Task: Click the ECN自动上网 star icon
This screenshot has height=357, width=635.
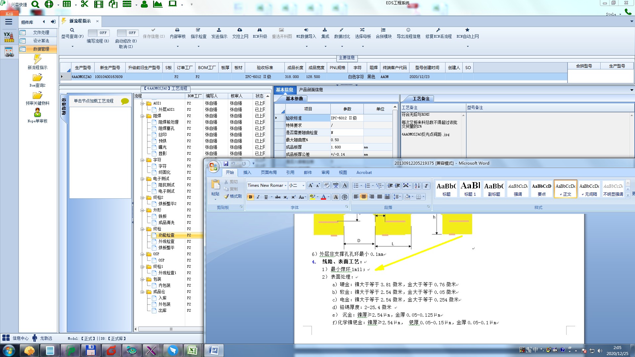Action: (x=467, y=30)
